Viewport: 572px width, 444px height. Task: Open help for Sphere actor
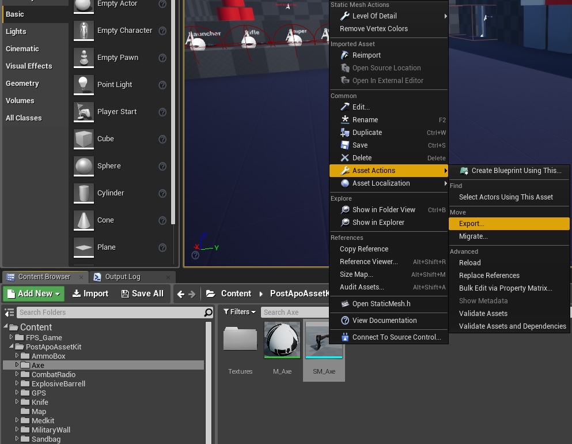coord(162,166)
